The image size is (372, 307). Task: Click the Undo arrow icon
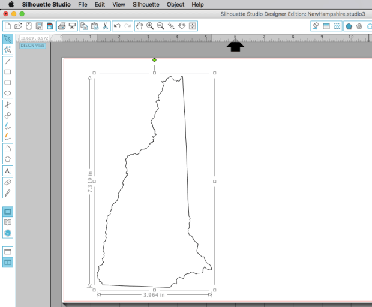(117, 26)
